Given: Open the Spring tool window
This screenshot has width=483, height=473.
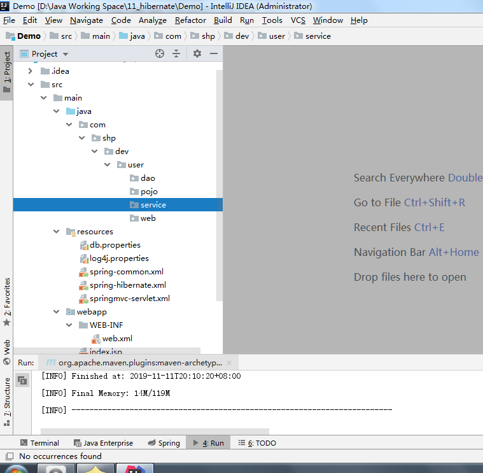Looking at the screenshot, I should [164, 443].
